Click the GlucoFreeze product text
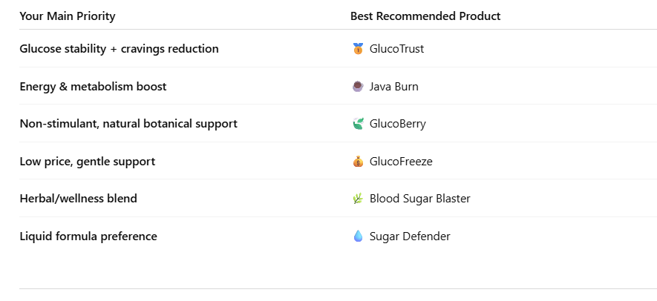This screenshot has height=301, width=657. click(x=401, y=162)
